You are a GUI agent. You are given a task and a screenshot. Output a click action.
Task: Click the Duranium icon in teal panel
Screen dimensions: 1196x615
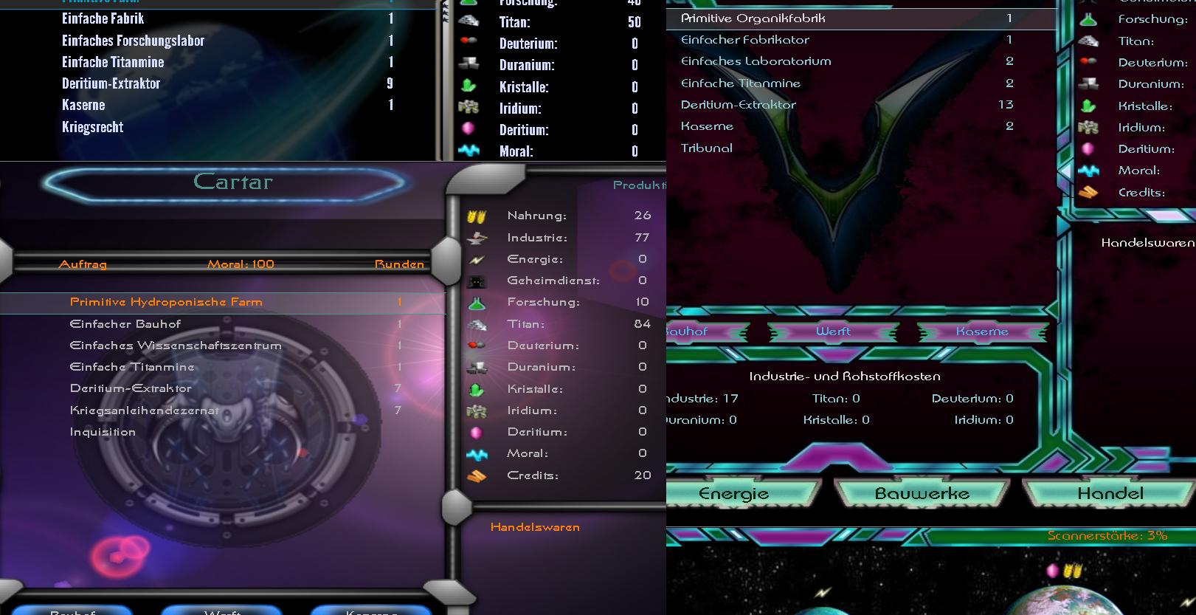[x=1088, y=84]
